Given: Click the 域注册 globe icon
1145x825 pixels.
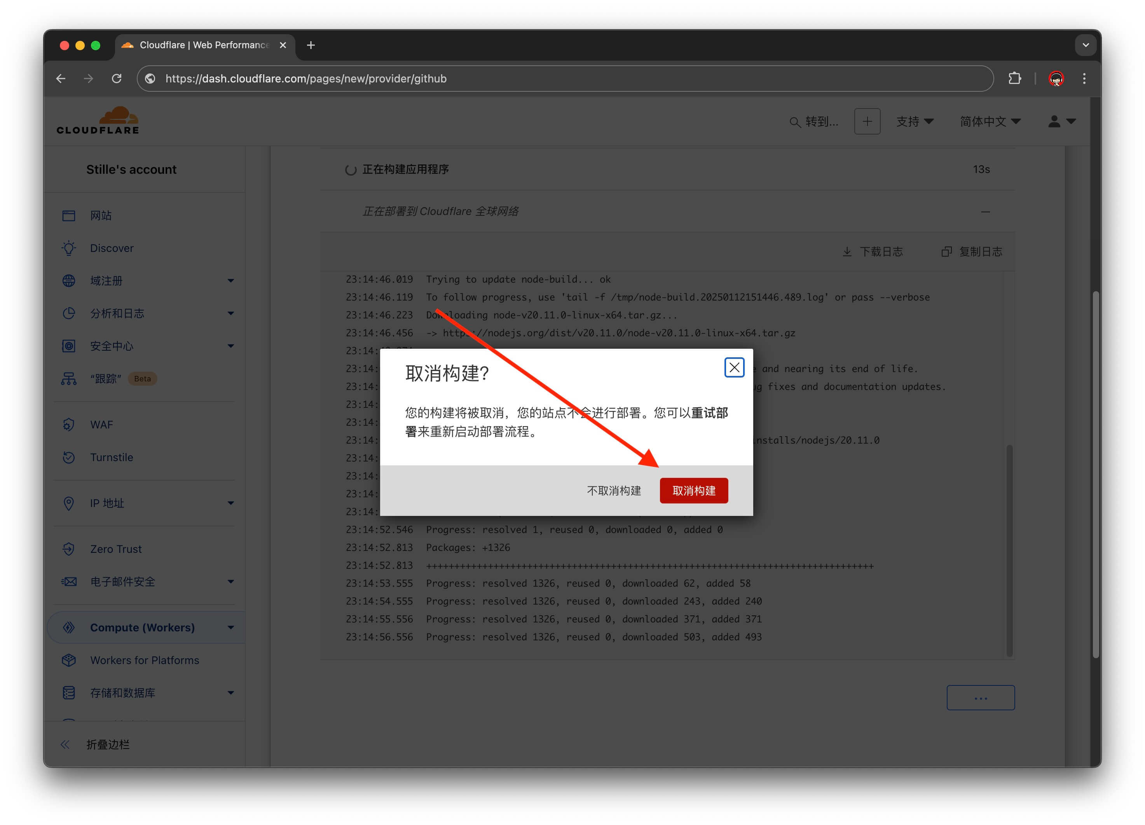Looking at the screenshot, I should pos(69,281).
